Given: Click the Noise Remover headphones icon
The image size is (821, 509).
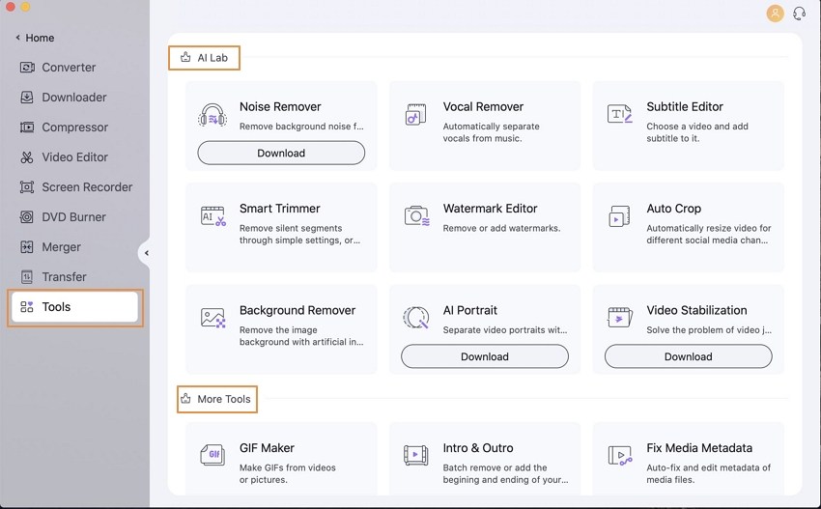Looking at the screenshot, I should click(212, 115).
